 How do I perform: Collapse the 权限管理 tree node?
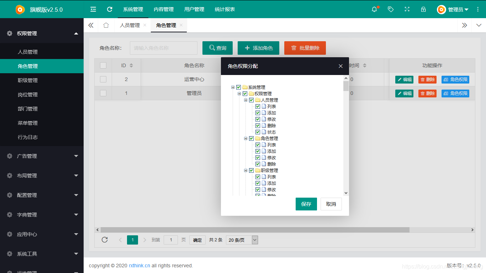pos(239,94)
